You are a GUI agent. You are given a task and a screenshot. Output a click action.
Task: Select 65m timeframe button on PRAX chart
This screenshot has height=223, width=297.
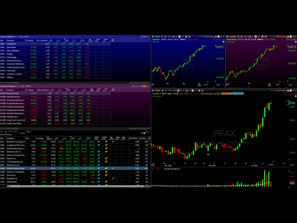[174, 91]
